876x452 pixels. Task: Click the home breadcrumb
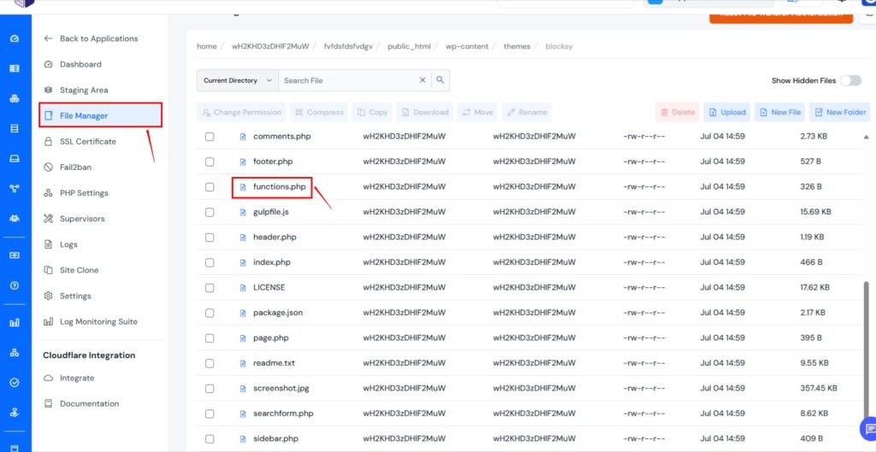[207, 46]
